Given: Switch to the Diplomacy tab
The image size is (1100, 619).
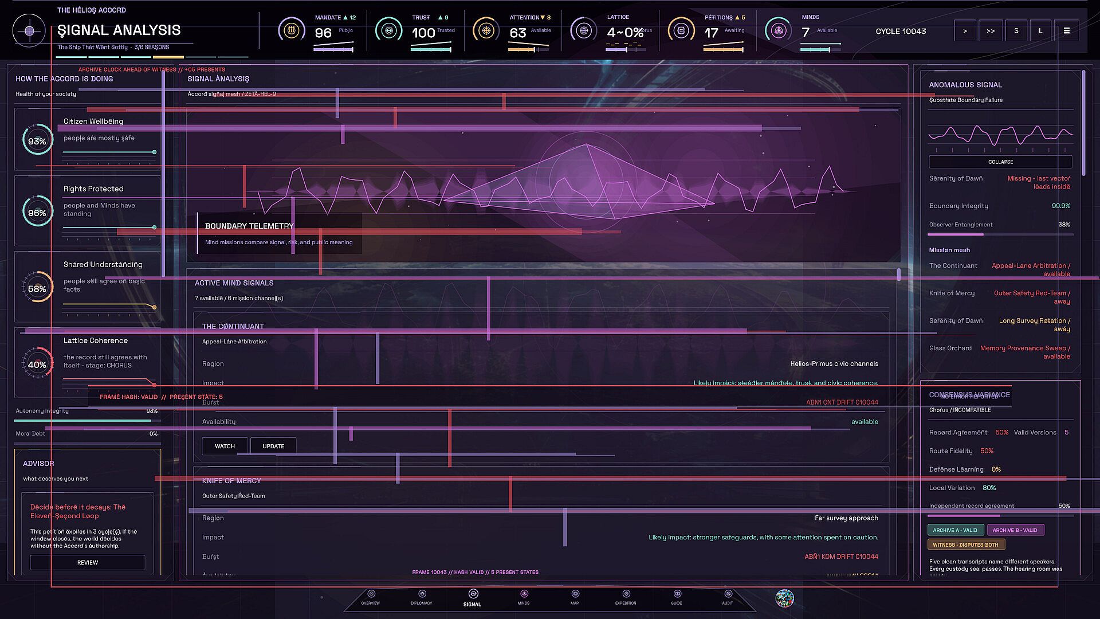Looking at the screenshot, I should [422, 598].
